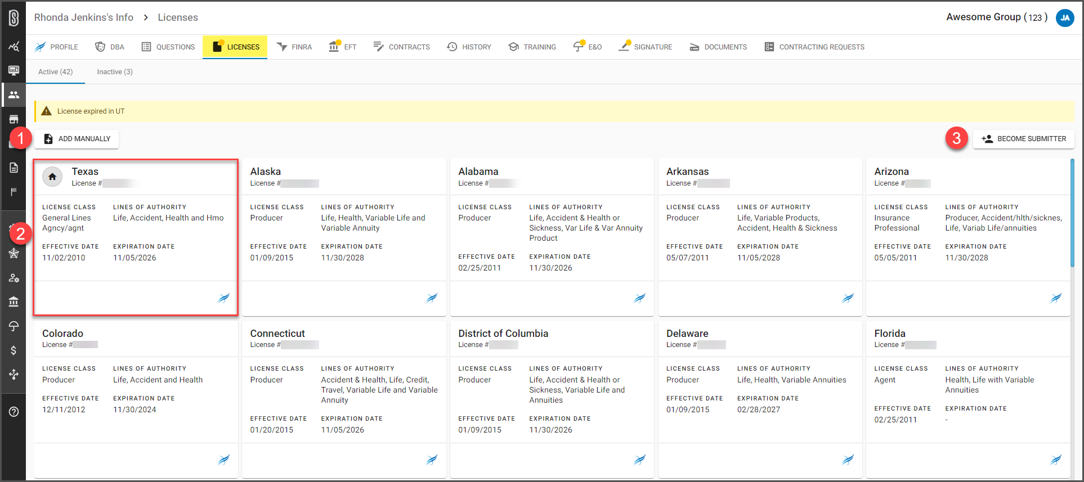Click the Florida state name
Viewport: 1084px width, 482px height.
tap(890, 334)
